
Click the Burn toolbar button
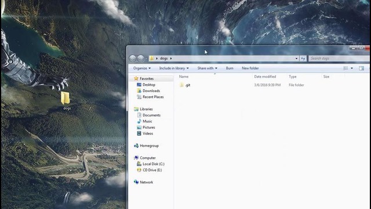[230, 69]
